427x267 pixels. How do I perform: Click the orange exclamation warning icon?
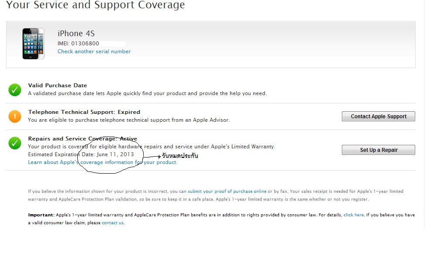(15, 116)
